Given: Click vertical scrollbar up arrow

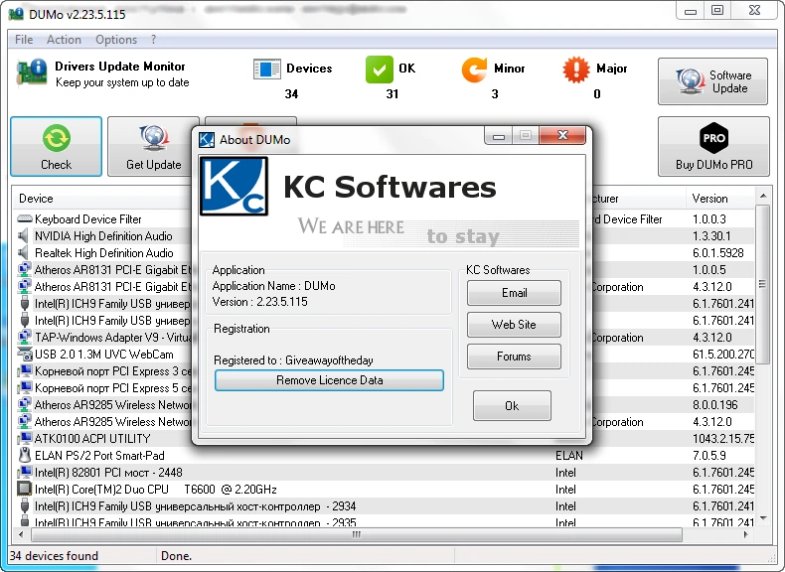Looking at the screenshot, I should pyautogui.click(x=762, y=196).
